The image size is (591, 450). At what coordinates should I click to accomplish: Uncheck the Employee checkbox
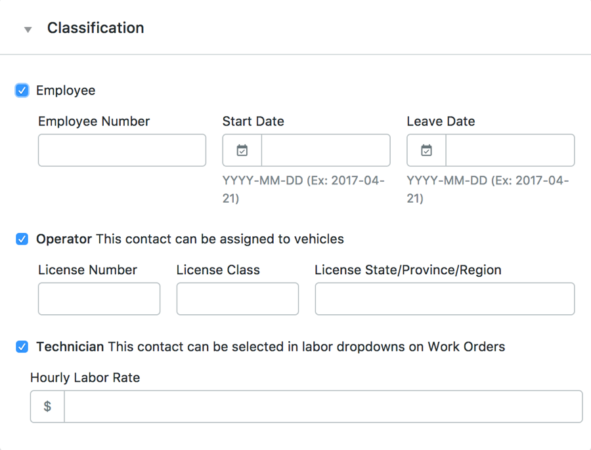coord(22,91)
